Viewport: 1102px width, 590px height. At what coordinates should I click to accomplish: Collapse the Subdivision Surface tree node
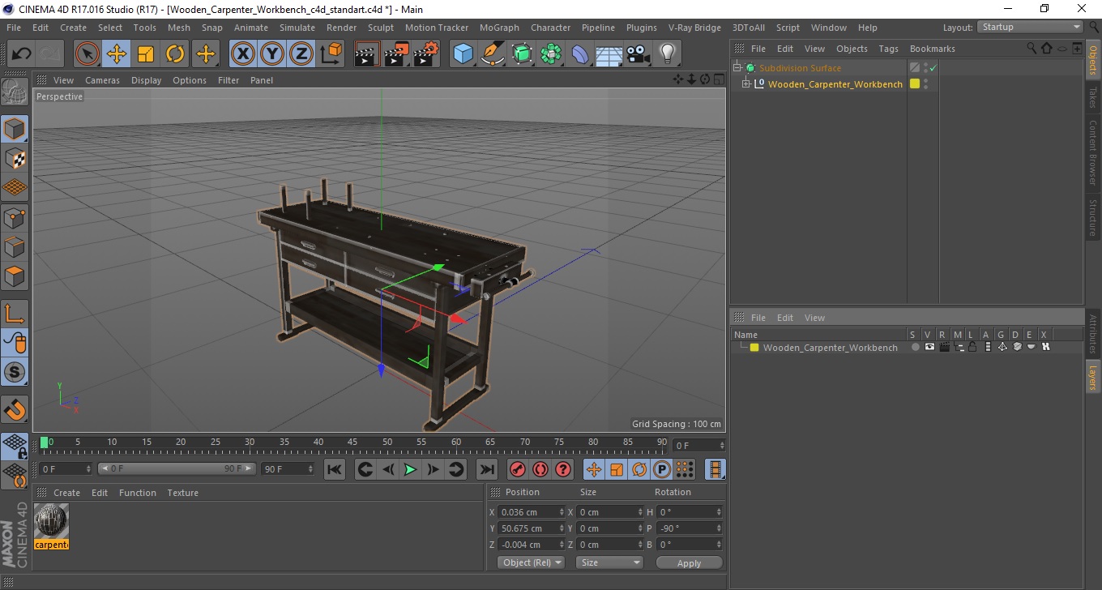coord(737,68)
